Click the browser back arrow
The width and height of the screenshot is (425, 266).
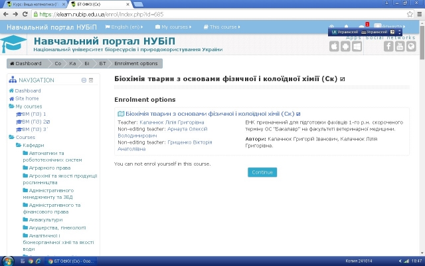6,14
